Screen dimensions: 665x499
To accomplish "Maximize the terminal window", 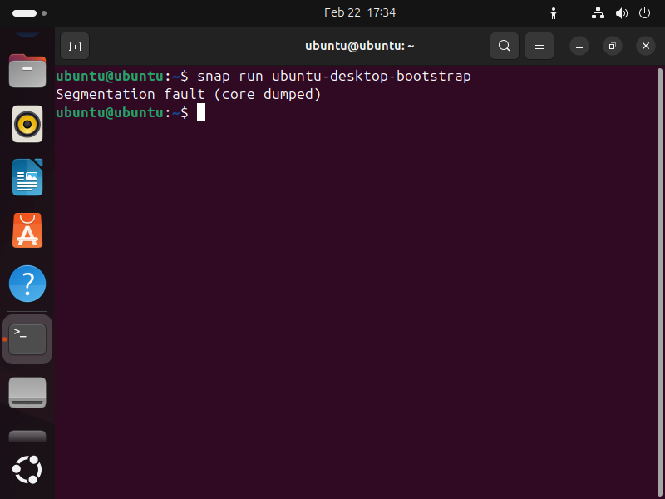I will (x=612, y=46).
